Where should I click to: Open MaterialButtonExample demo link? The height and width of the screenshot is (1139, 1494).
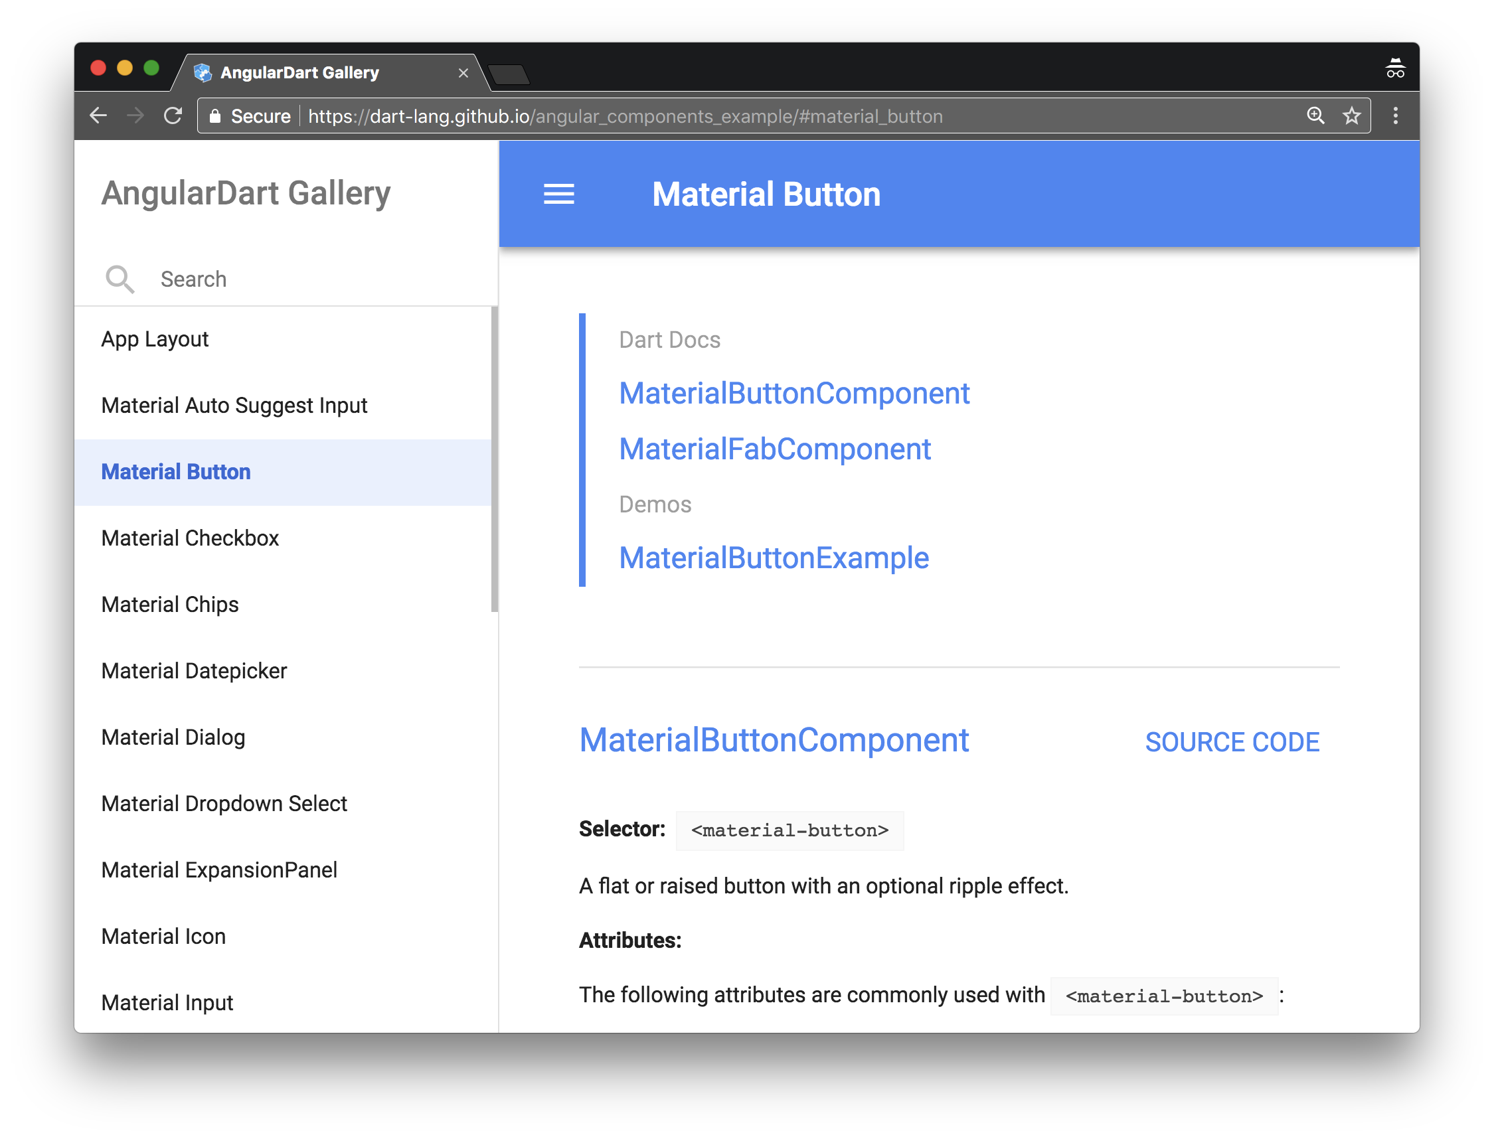pos(774,558)
